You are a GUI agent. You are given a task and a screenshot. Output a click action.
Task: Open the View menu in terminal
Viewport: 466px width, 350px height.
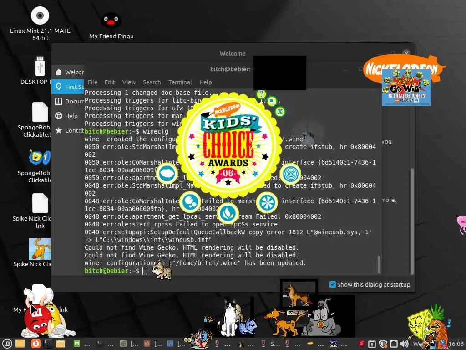tap(129, 82)
